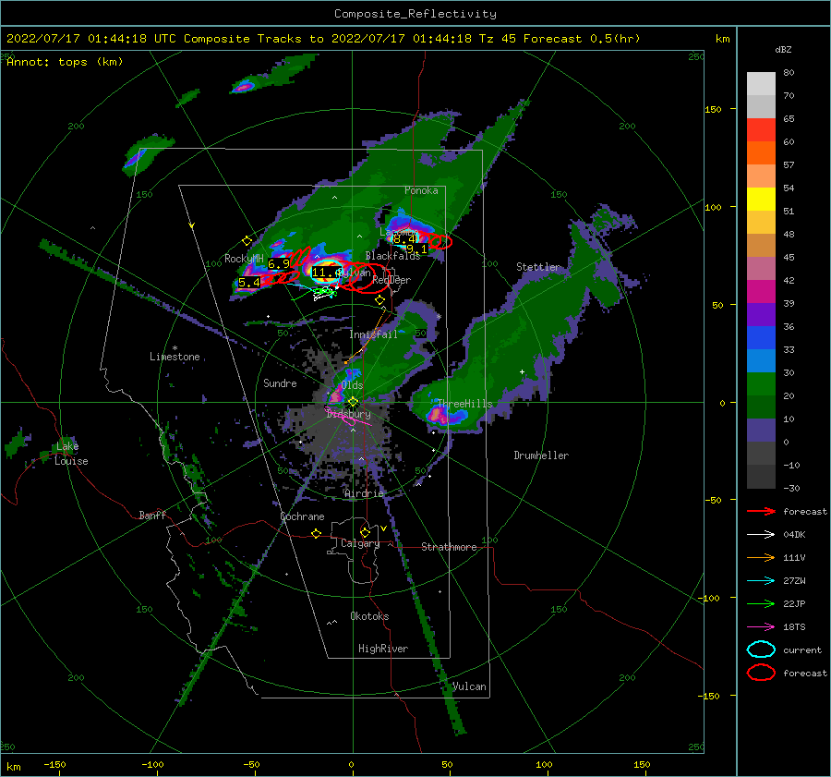Click the light grey top swatch of dBZ legend

[761, 84]
